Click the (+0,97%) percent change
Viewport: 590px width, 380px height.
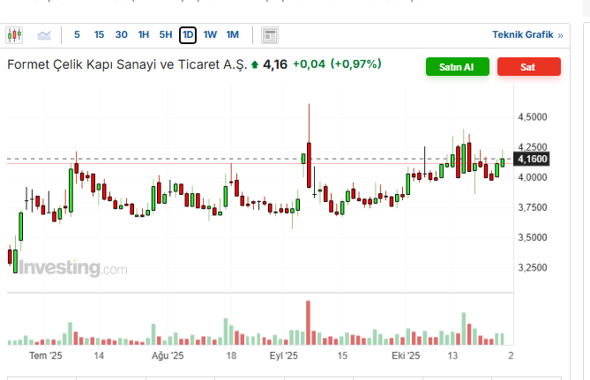[x=356, y=64]
